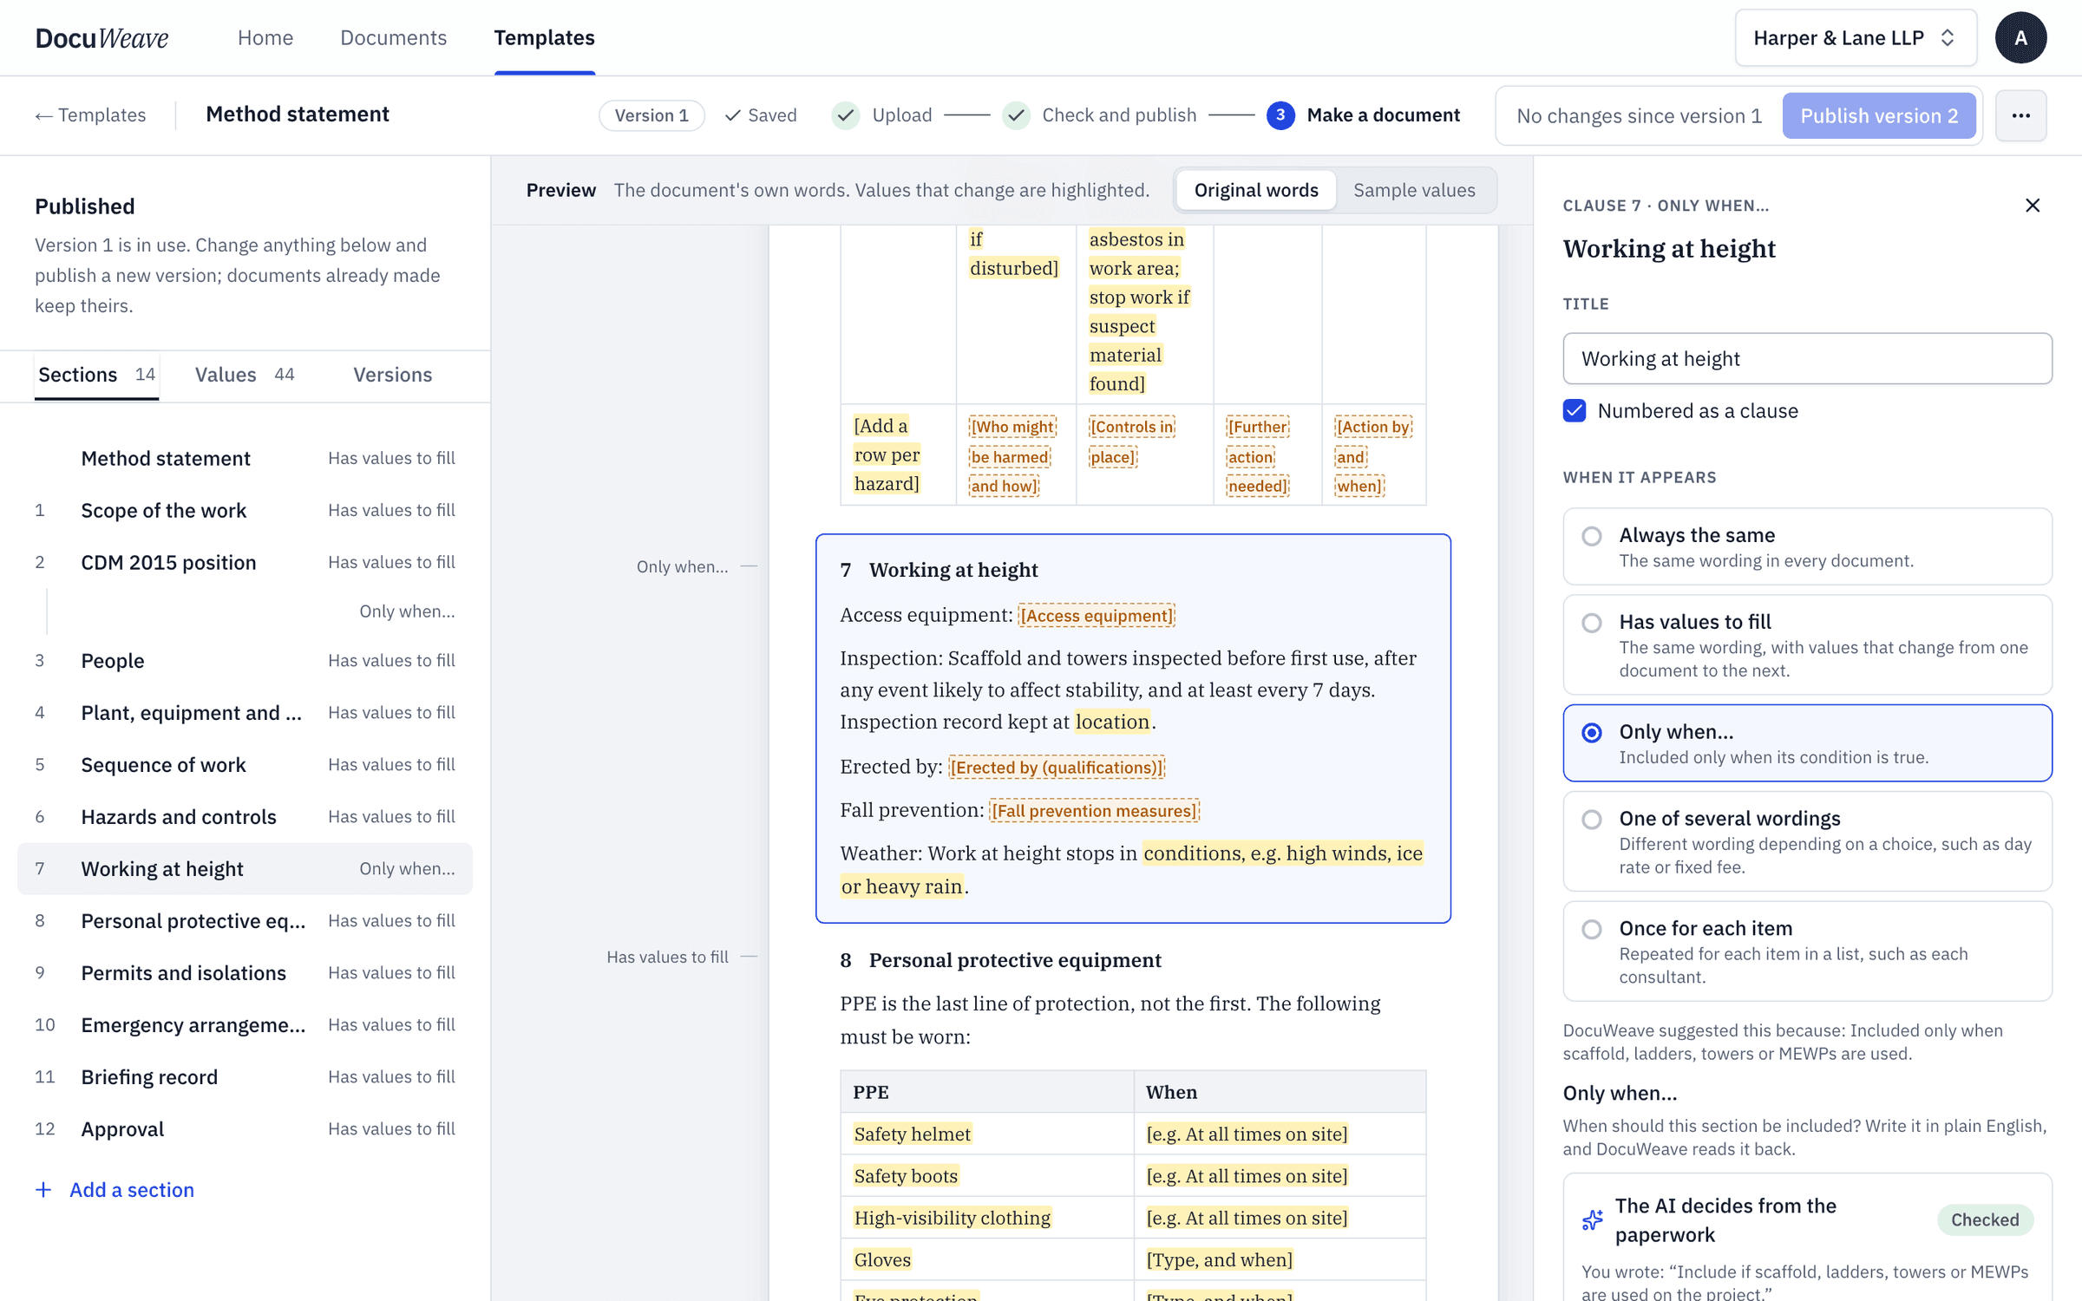Select the CDM 2015 position section

click(x=245, y=562)
